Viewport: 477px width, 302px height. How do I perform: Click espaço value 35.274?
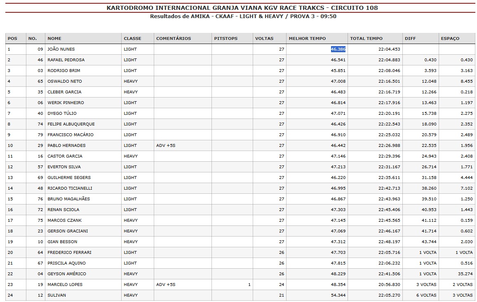click(x=465, y=274)
